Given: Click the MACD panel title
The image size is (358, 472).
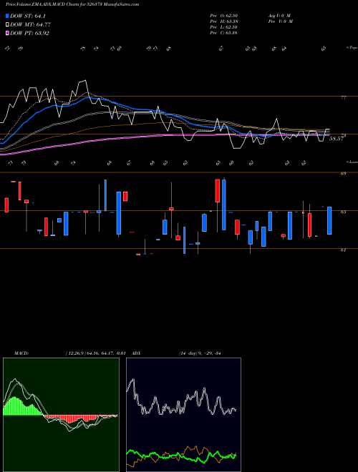Looking at the screenshot, I should pyautogui.click(x=21, y=353).
